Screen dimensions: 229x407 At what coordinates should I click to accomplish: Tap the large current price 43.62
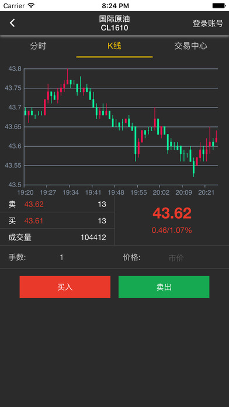click(172, 213)
